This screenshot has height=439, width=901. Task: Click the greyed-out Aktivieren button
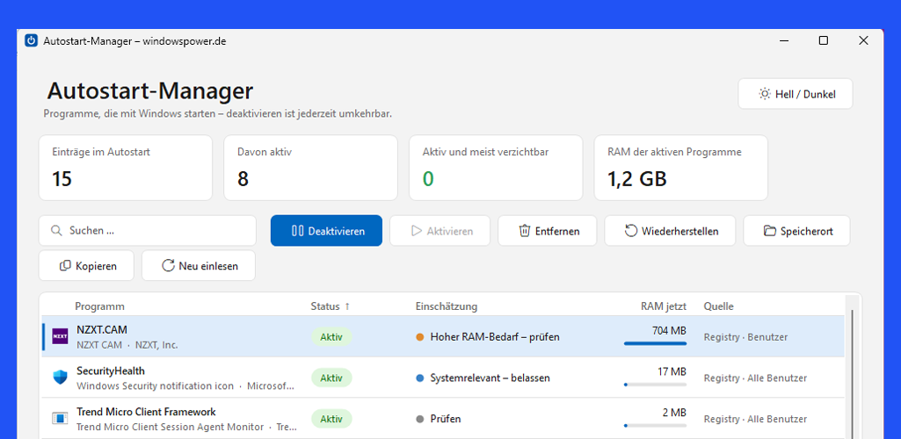point(440,231)
